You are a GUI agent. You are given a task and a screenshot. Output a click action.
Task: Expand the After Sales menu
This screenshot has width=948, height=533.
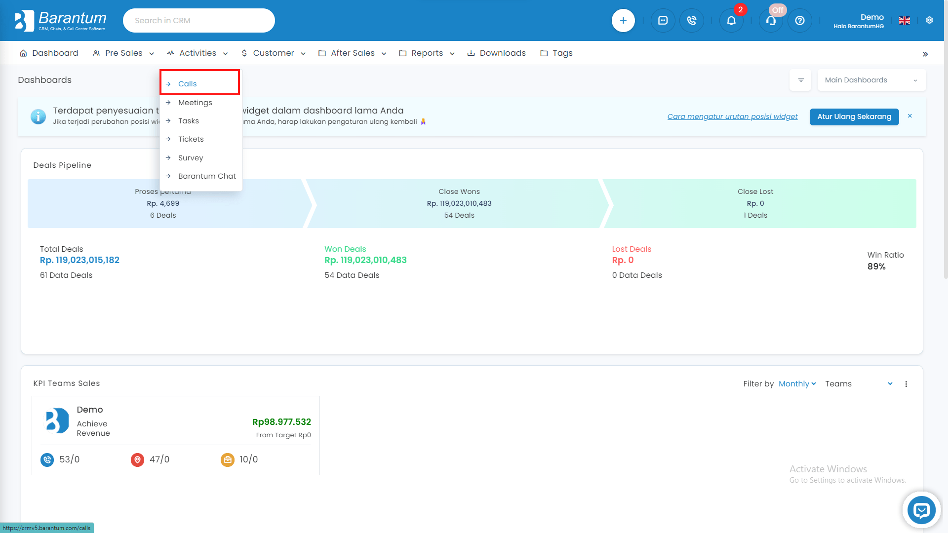click(353, 53)
